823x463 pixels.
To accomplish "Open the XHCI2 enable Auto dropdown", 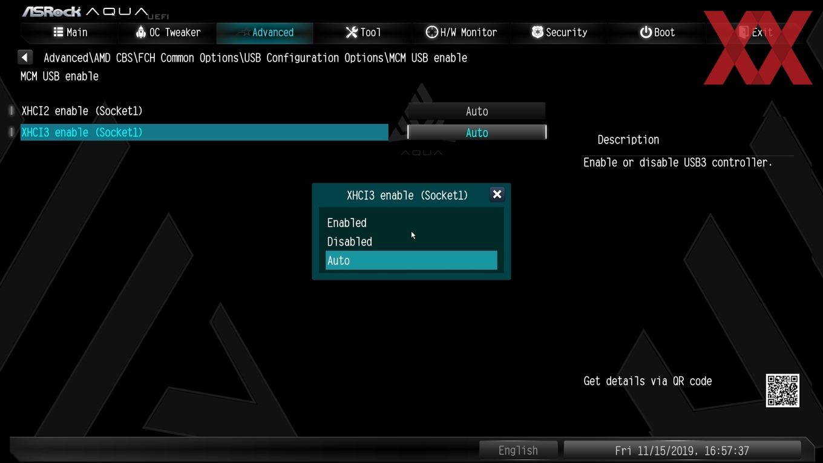I will pyautogui.click(x=477, y=111).
